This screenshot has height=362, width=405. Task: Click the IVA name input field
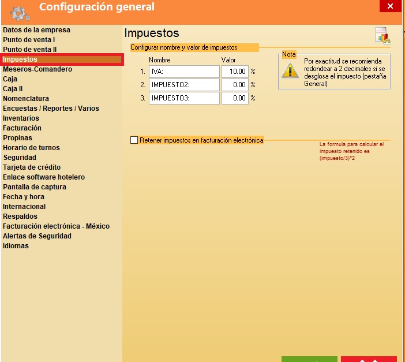click(x=184, y=72)
